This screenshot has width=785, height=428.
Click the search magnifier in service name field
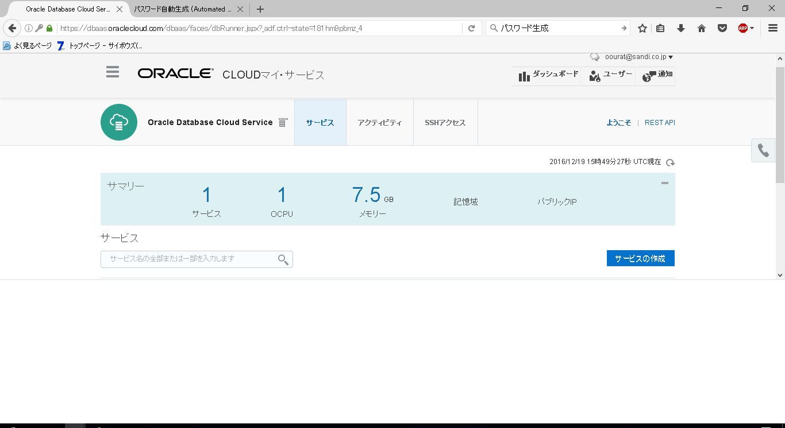[x=283, y=259]
